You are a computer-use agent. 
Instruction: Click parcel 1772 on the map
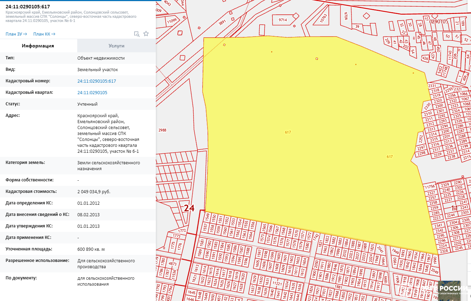[x=181, y=231]
